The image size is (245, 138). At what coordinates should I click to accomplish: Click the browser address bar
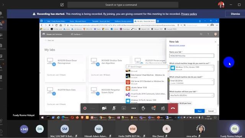point(122,25)
